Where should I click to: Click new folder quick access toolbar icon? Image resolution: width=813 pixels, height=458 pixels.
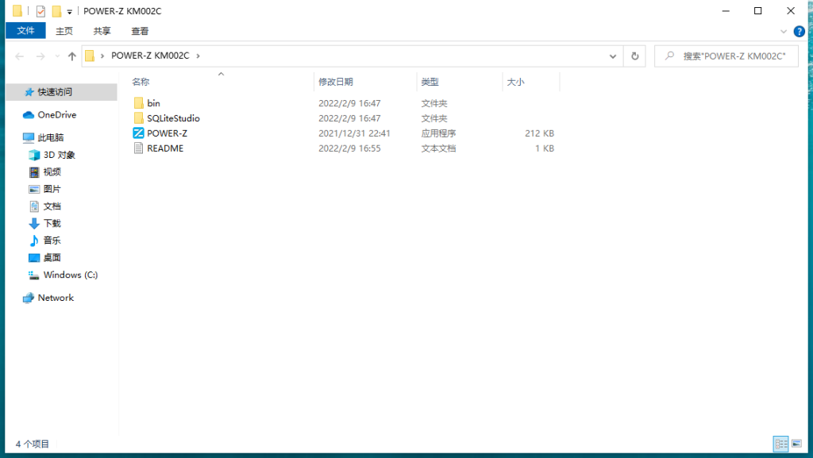click(56, 11)
